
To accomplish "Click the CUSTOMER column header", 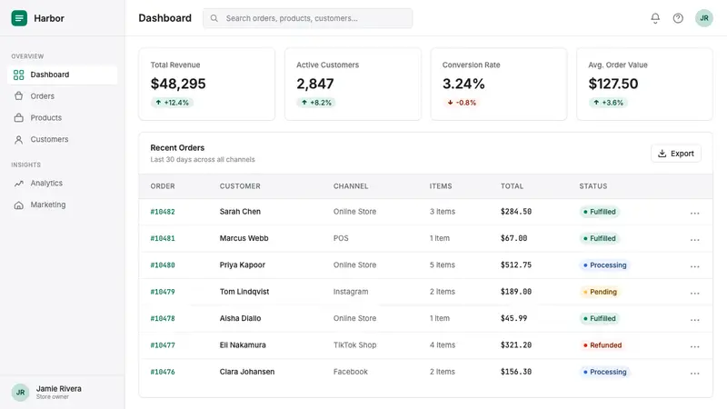I will (240, 186).
